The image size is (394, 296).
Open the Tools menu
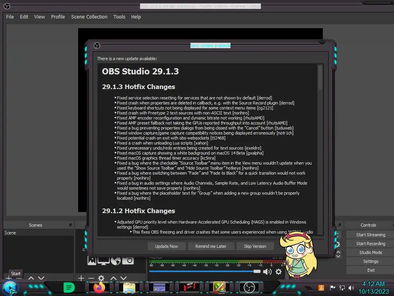(119, 17)
